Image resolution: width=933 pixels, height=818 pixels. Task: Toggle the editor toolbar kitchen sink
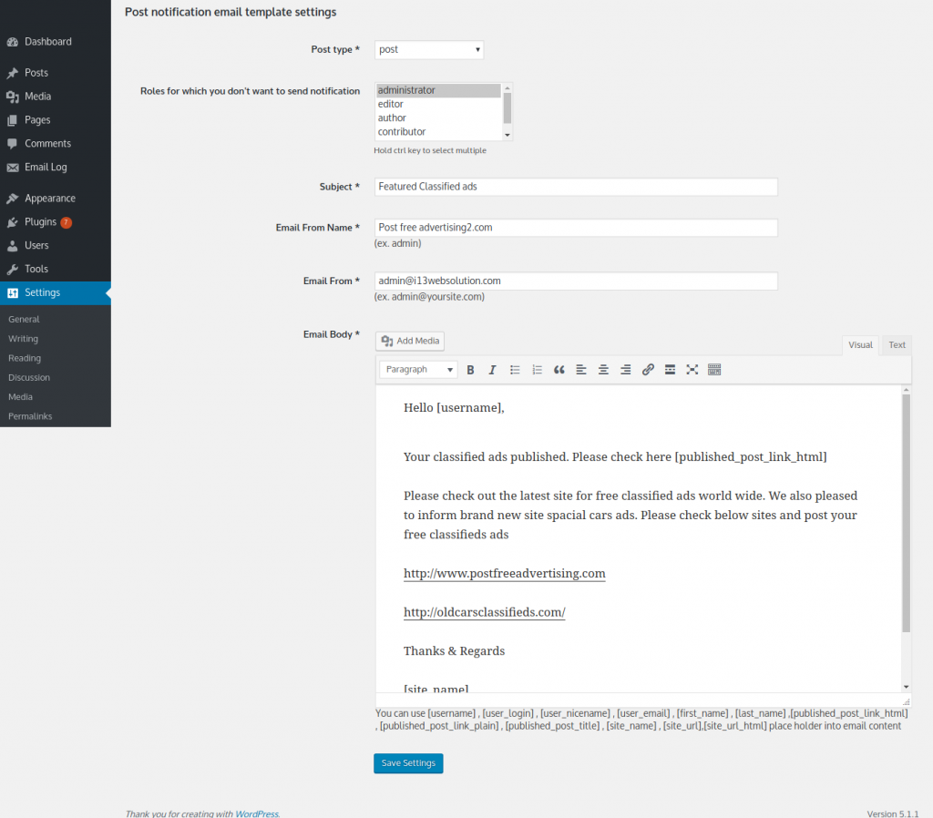pos(714,370)
